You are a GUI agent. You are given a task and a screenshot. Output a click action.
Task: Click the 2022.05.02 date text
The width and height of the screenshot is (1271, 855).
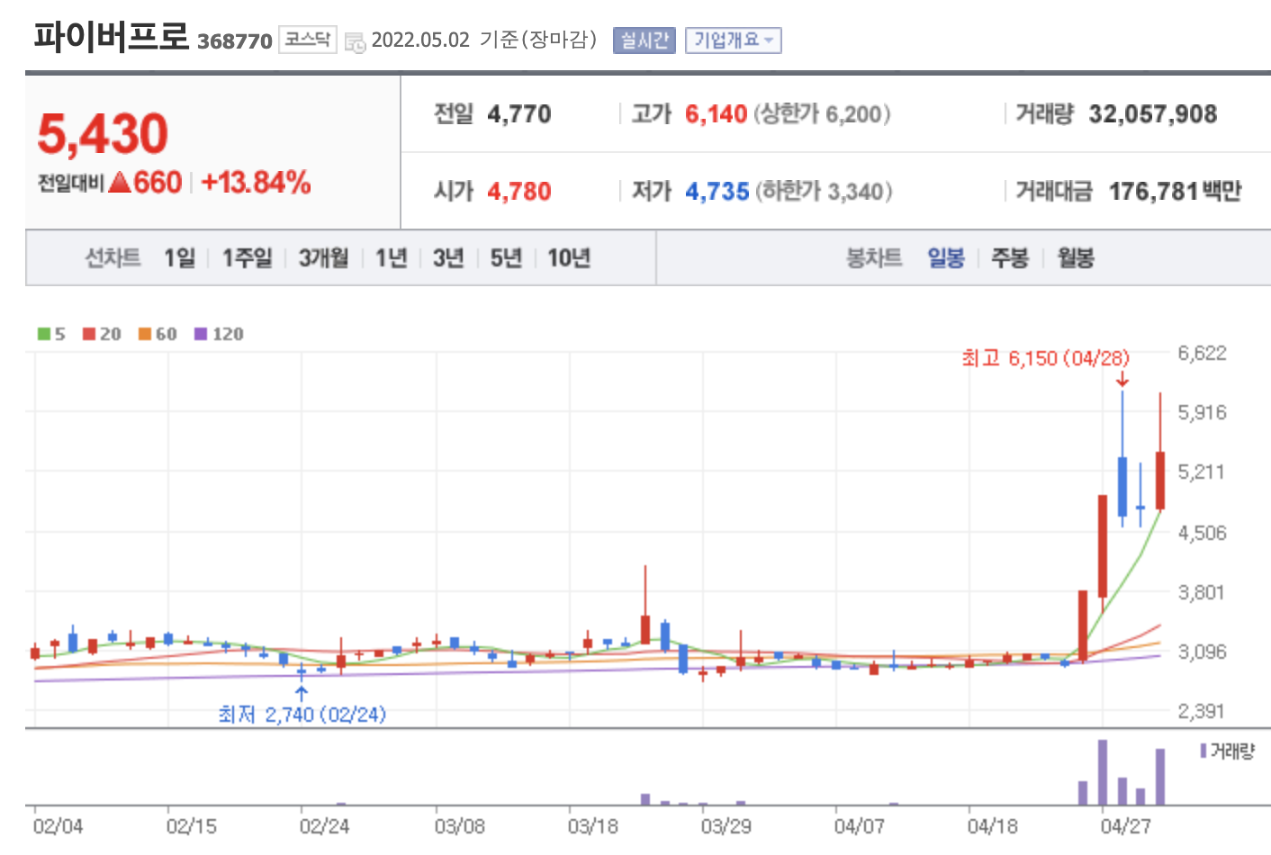click(420, 40)
